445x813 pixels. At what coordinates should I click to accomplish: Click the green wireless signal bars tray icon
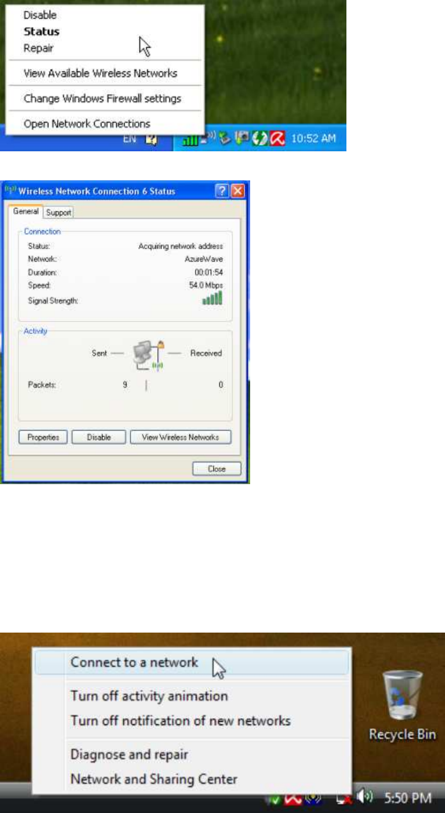(x=189, y=140)
